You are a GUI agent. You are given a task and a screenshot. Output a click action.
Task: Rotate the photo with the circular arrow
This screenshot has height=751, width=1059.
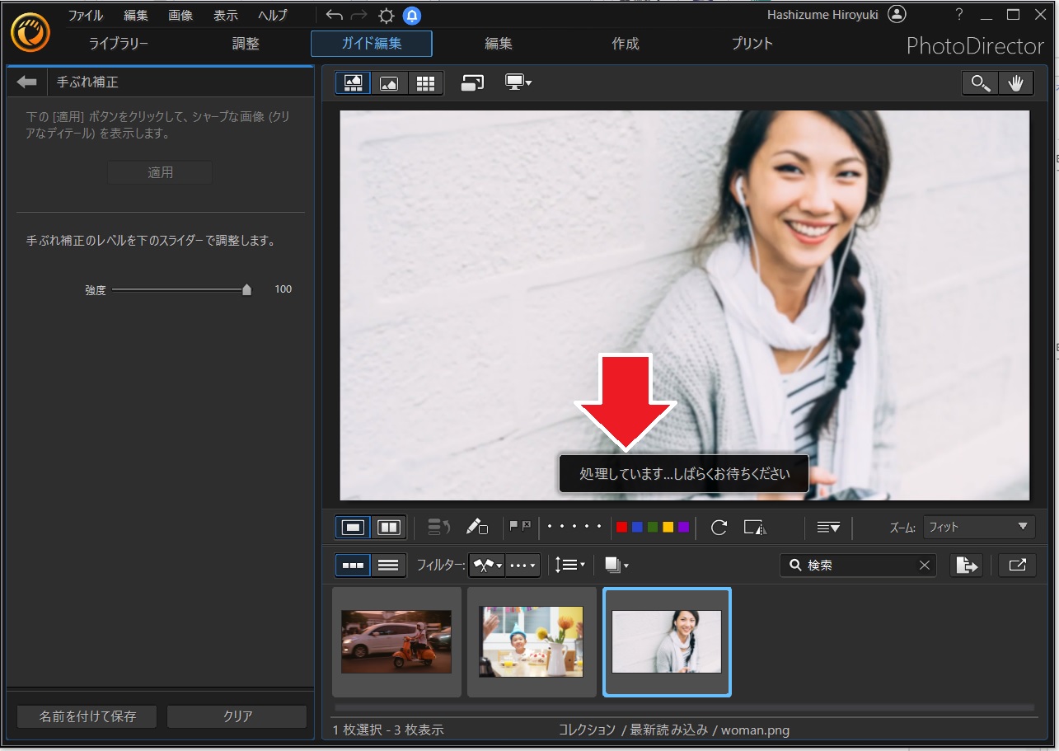tap(719, 527)
